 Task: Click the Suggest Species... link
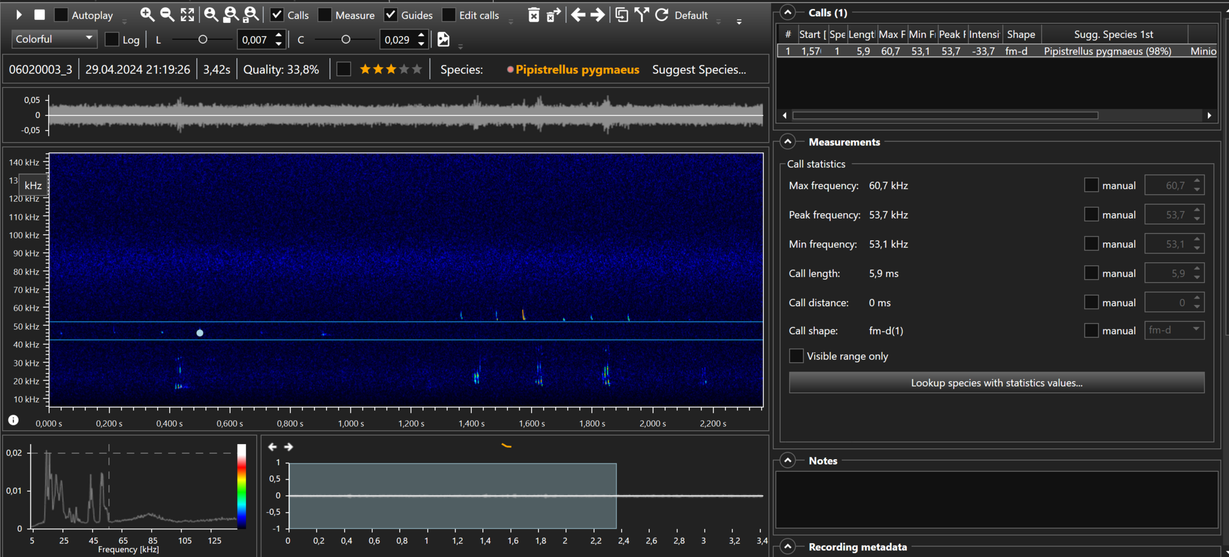(x=699, y=70)
